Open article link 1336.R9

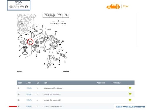[x=29, y=100]
